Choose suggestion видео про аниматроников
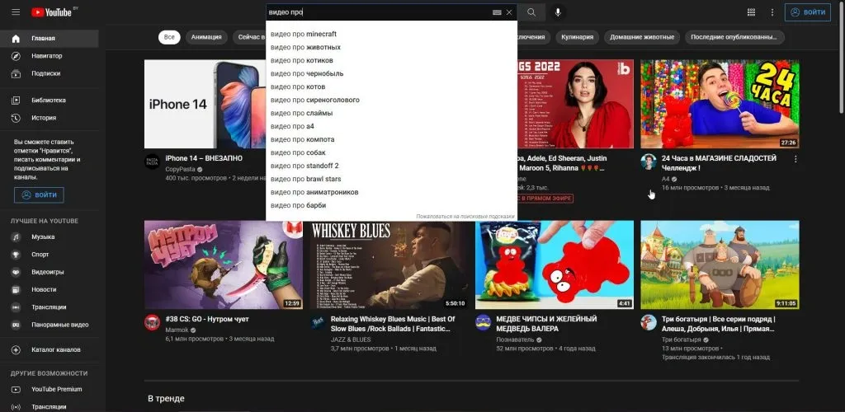 [x=391, y=193]
